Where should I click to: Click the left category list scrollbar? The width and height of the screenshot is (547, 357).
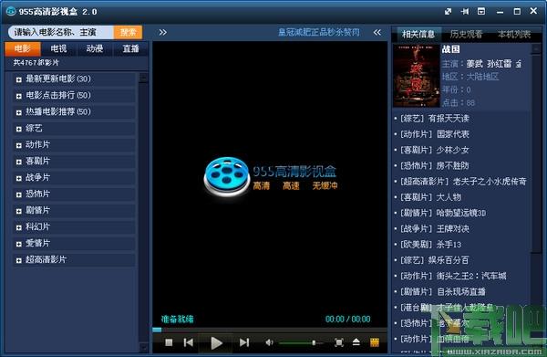[143, 213]
